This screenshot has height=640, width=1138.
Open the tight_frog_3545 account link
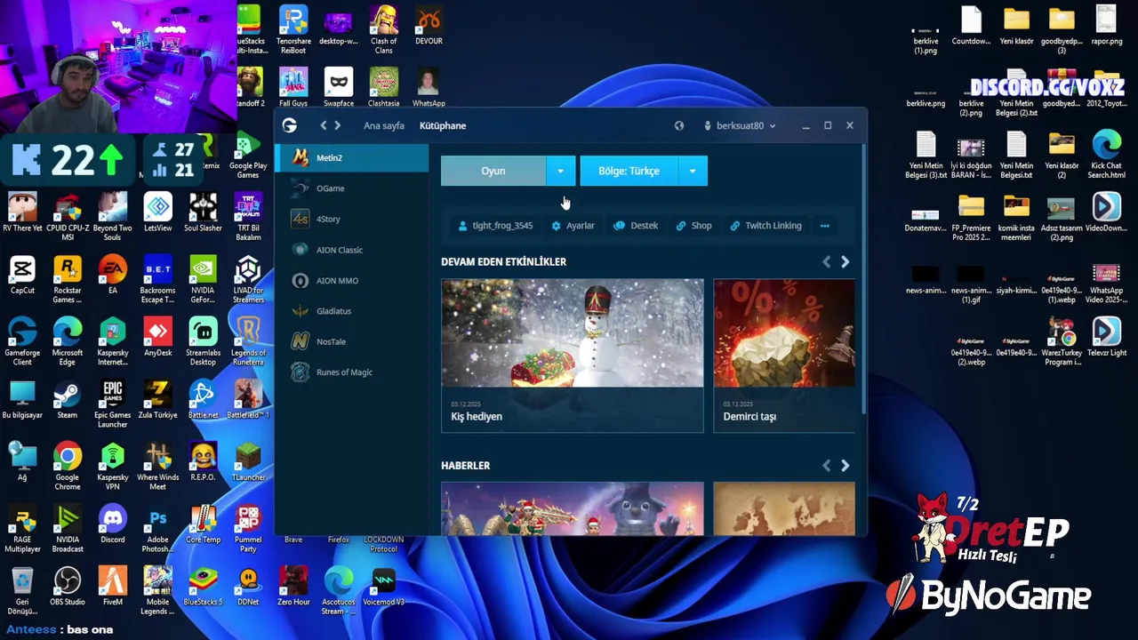(x=495, y=226)
